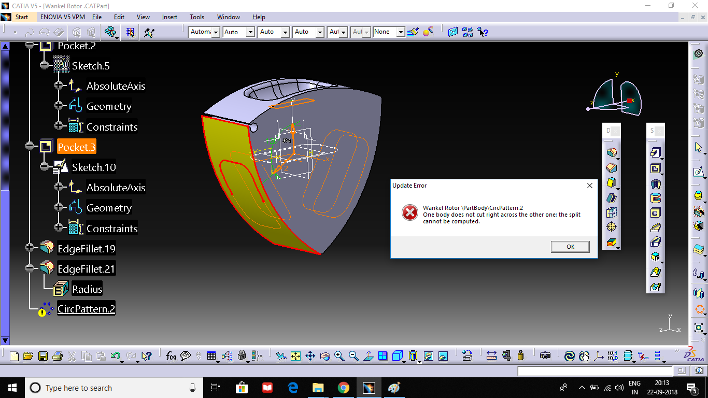This screenshot has width=708, height=398.
Task: Open File Explorer from the taskbar
Action: tap(318, 388)
